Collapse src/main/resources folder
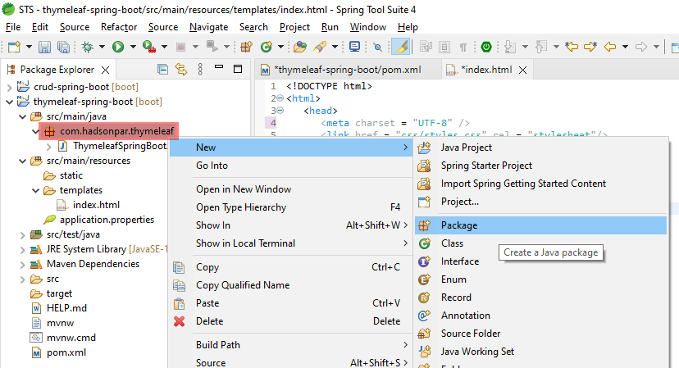Image resolution: width=679 pixels, height=368 pixels. [x=22, y=161]
